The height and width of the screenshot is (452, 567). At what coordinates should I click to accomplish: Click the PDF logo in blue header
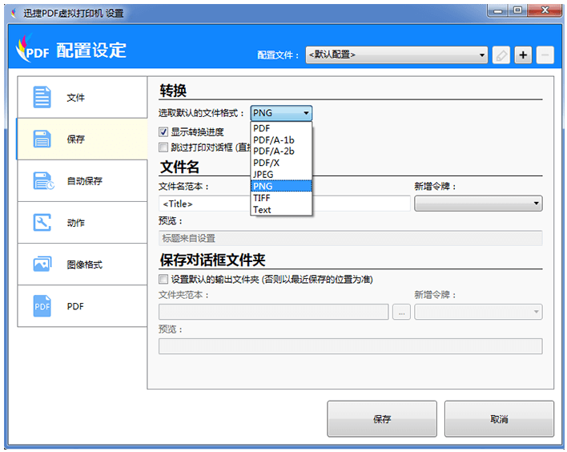(32, 49)
